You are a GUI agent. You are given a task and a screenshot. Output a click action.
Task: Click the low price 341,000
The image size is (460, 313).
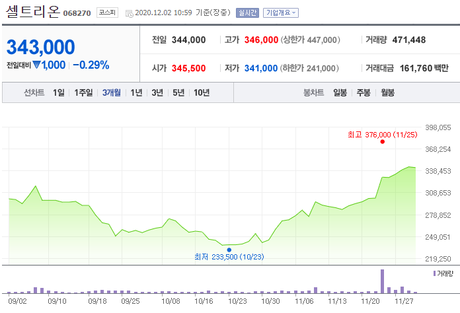(x=261, y=68)
